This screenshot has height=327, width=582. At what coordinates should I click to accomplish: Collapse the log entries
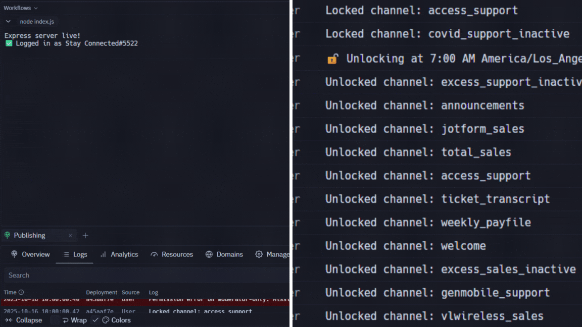23,320
